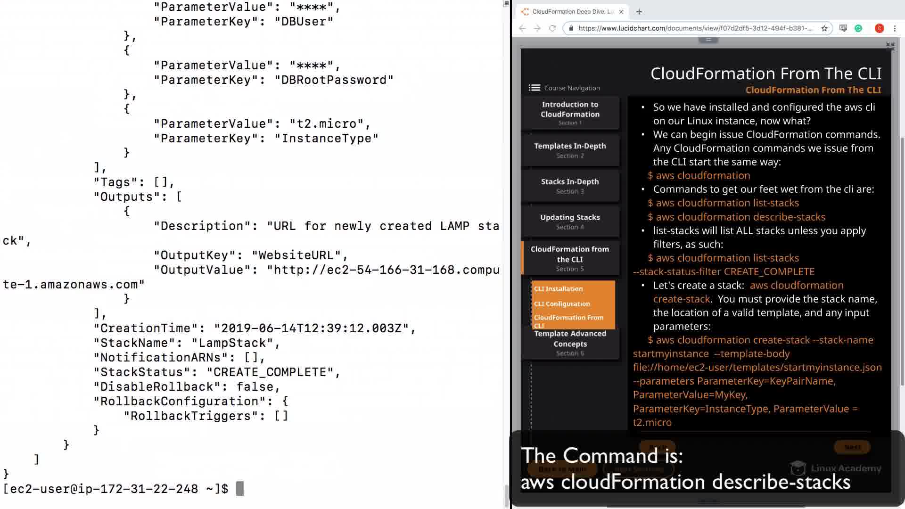Click the lucidchart URL address bar

pos(695,28)
